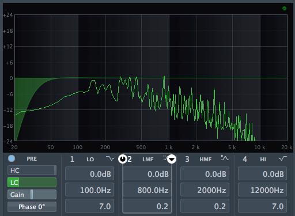This screenshot has width=295, height=216.
Task: Click the PRE section label
Action: pyautogui.click(x=32, y=159)
